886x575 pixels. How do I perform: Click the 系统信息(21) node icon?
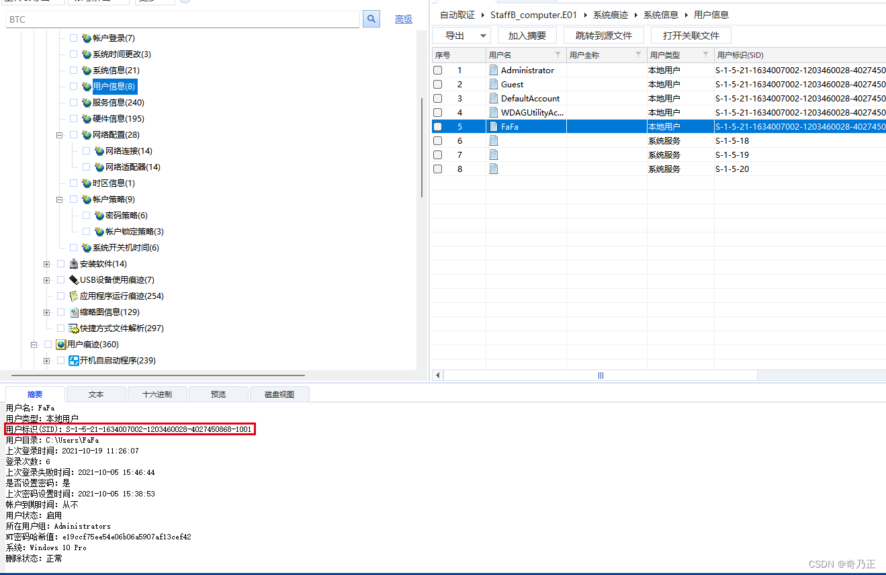pyautogui.click(x=87, y=71)
